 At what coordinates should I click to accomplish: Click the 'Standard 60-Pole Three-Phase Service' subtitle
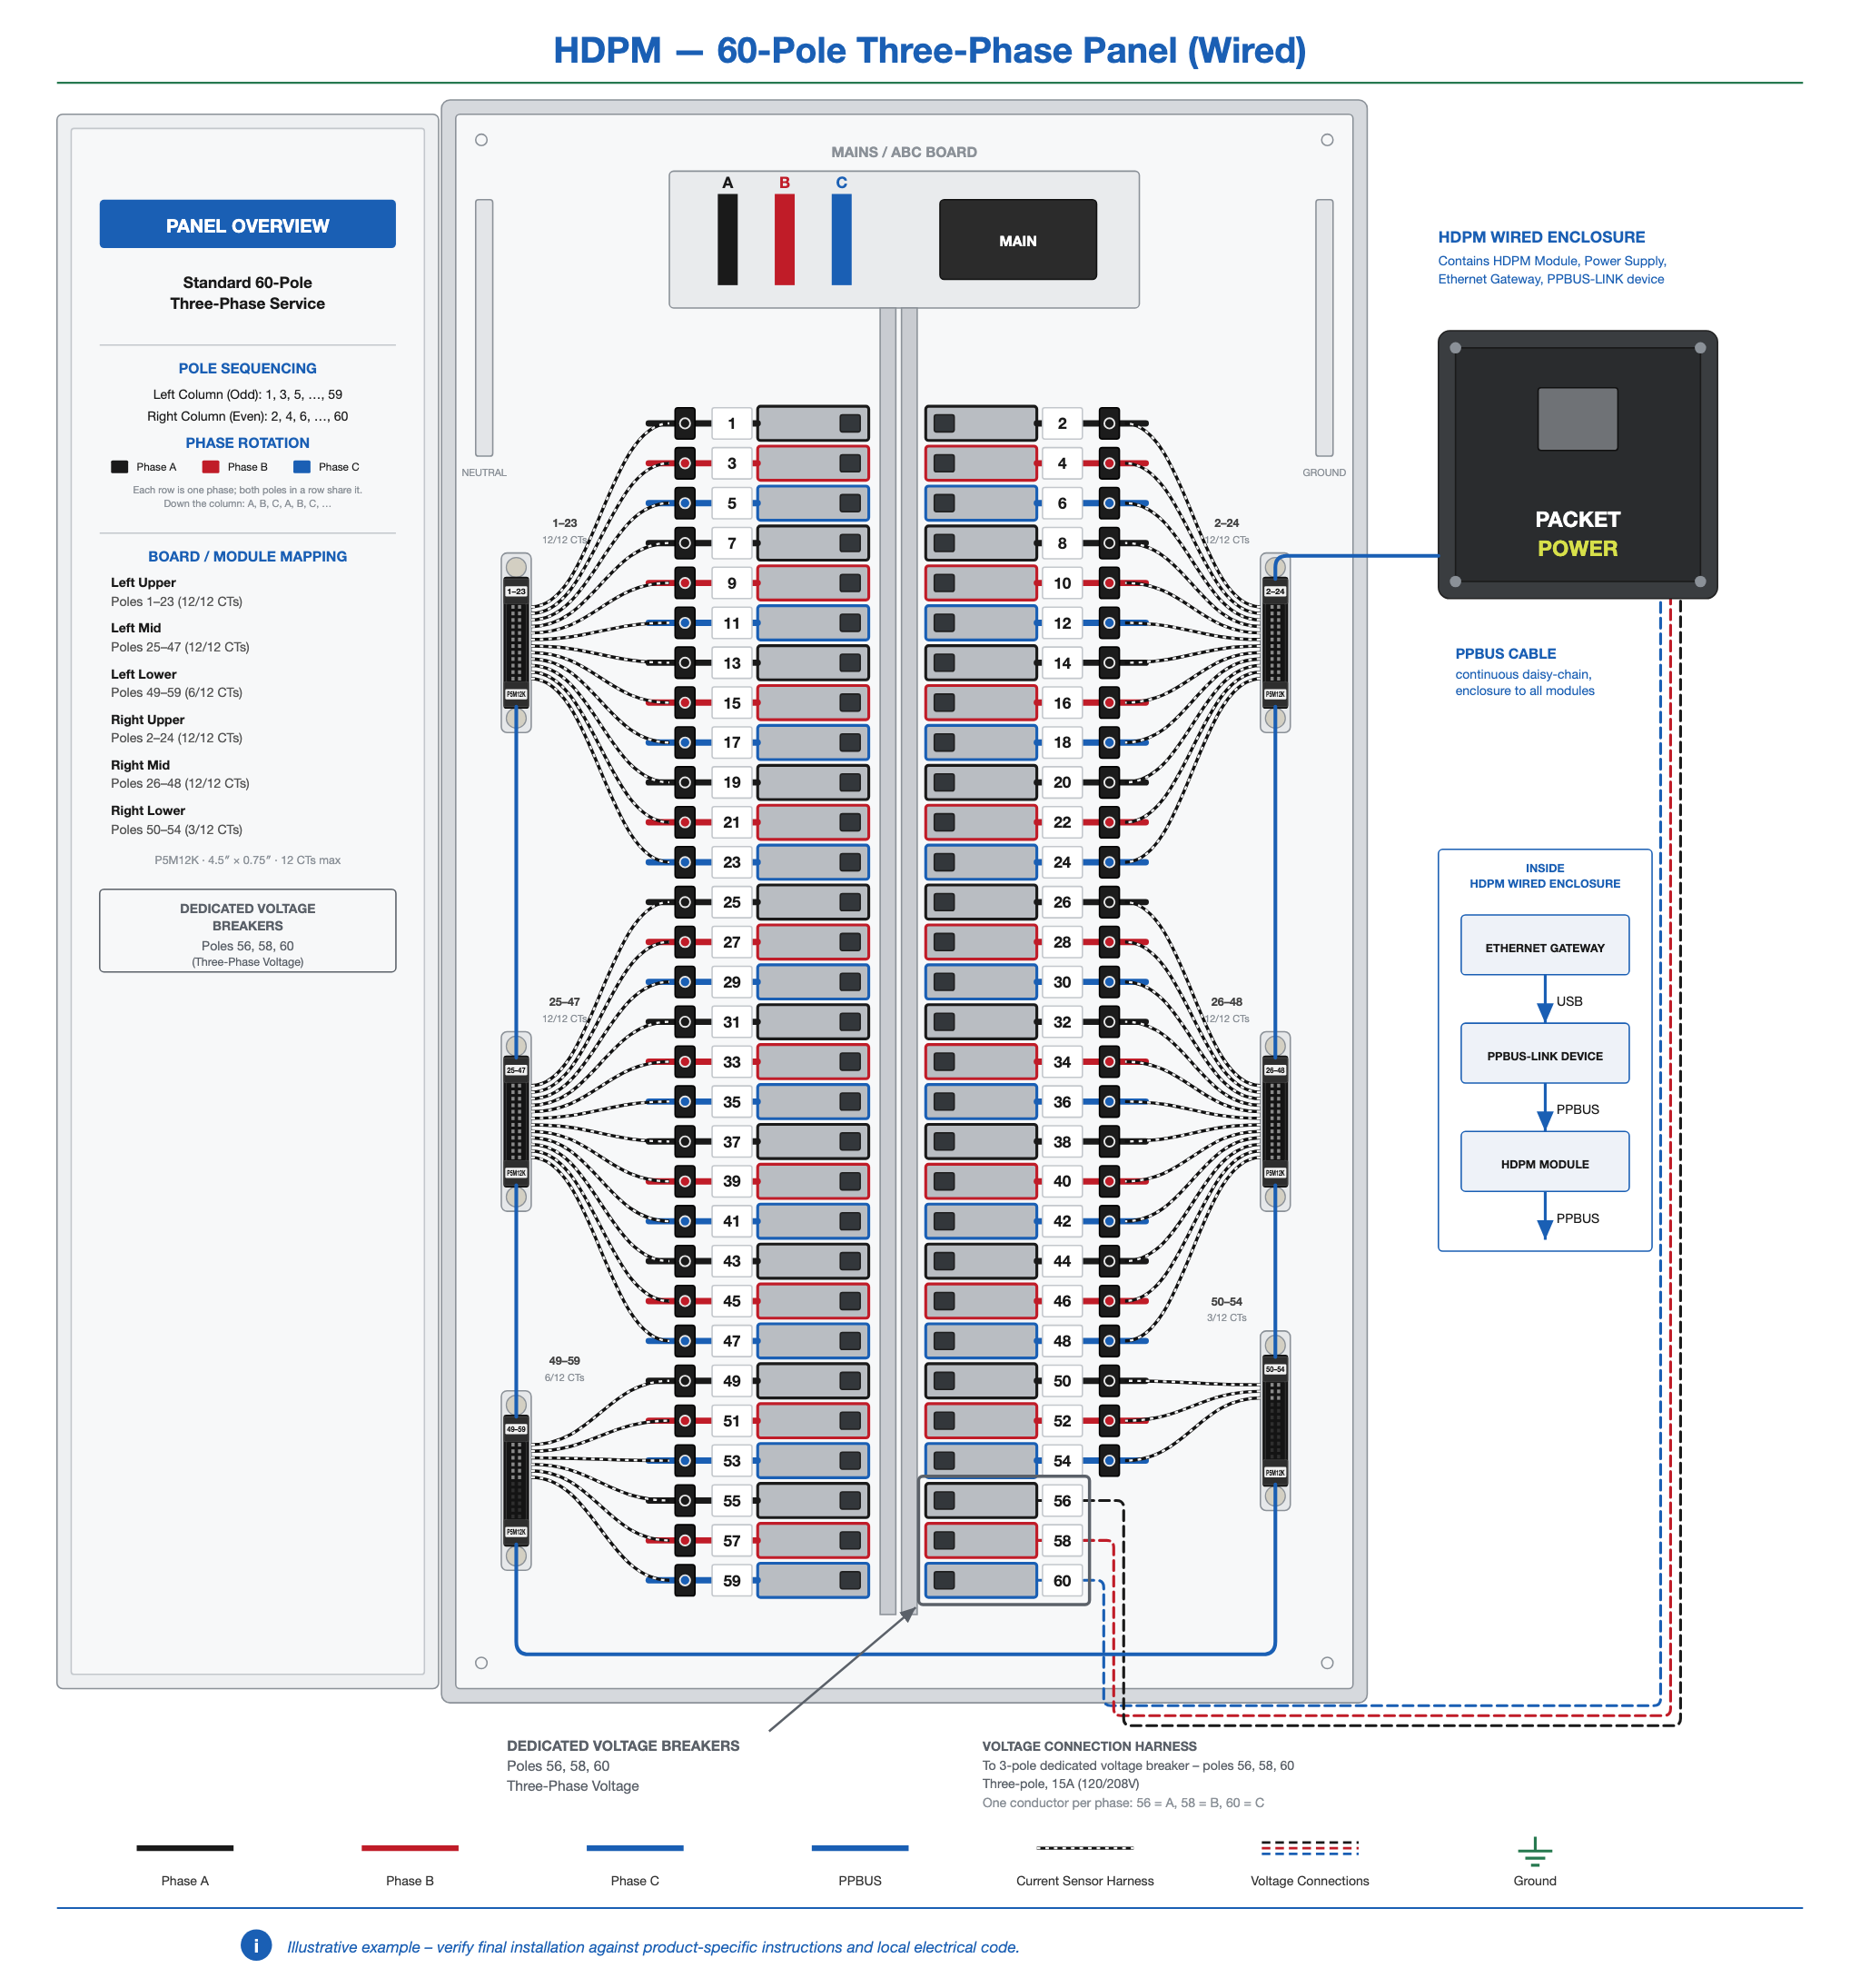247,293
